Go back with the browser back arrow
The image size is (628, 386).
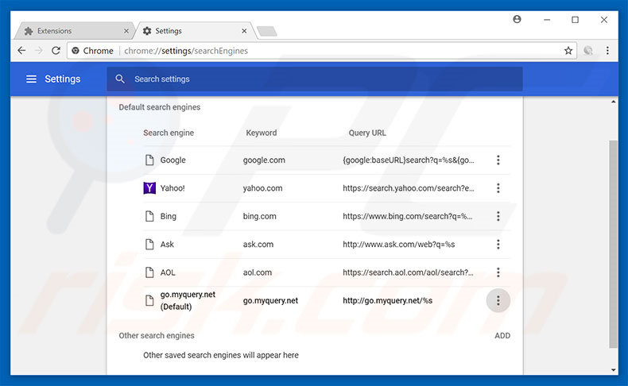[21, 50]
